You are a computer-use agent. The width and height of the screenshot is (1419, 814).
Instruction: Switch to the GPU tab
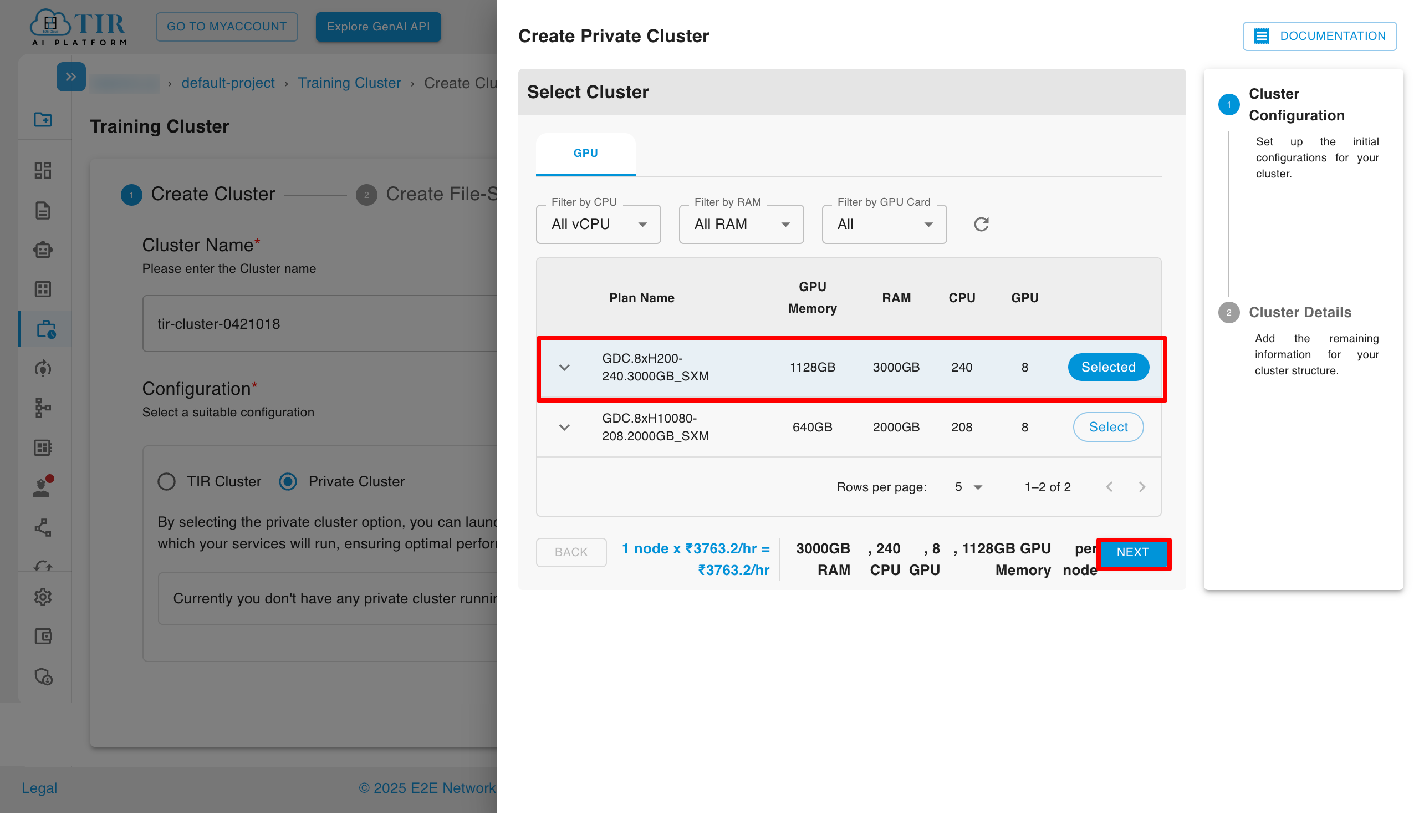click(586, 153)
